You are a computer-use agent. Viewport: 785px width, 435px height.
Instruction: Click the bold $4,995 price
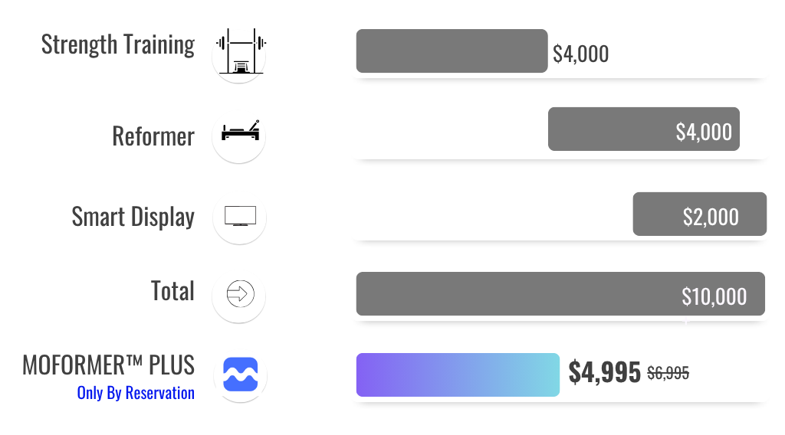tap(604, 372)
